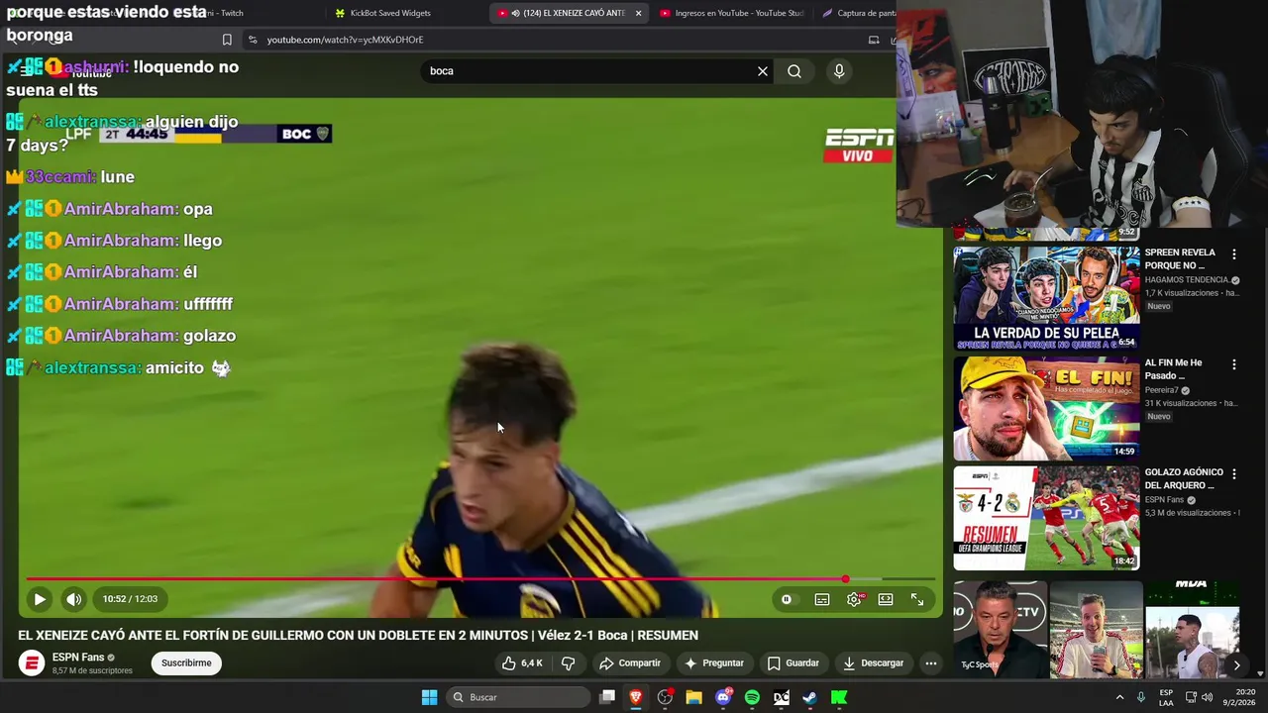Viewport: 1268px width, 713px height.
Task: Open the ESPN Fans channel avatar
Action: 32,662
